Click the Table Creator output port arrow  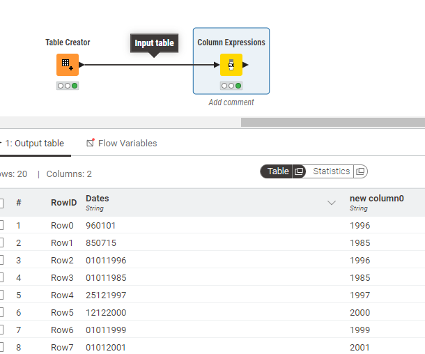(82, 65)
